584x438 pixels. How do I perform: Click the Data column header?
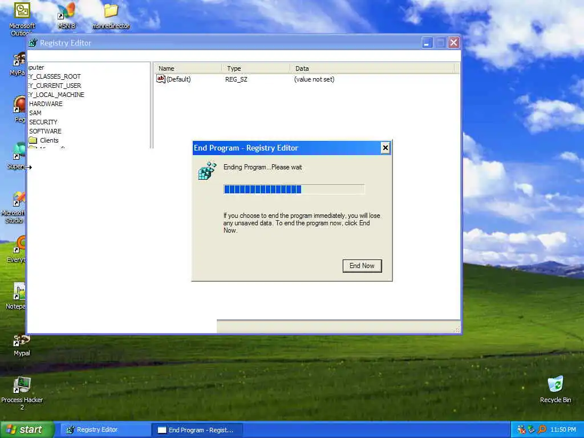pyautogui.click(x=372, y=68)
